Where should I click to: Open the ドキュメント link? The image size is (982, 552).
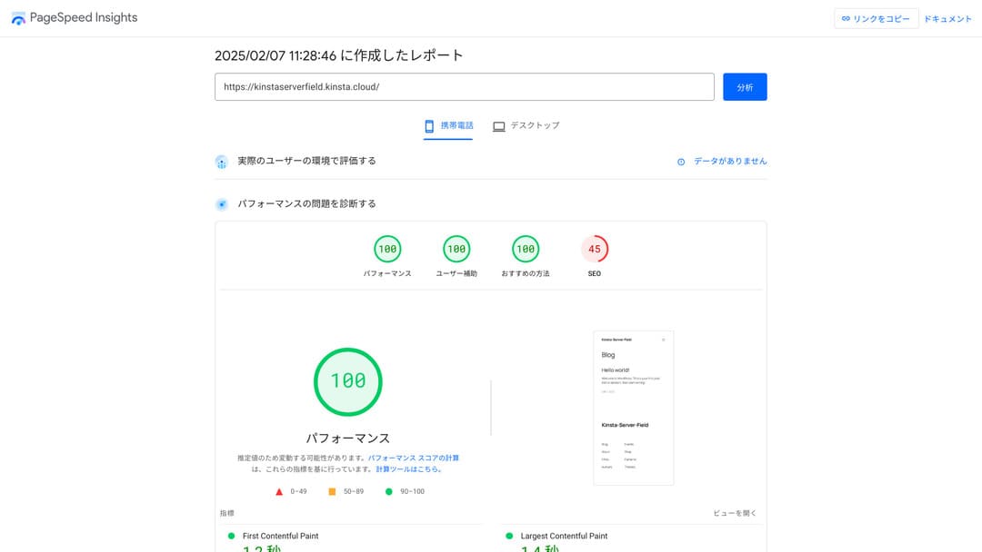point(947,19)
